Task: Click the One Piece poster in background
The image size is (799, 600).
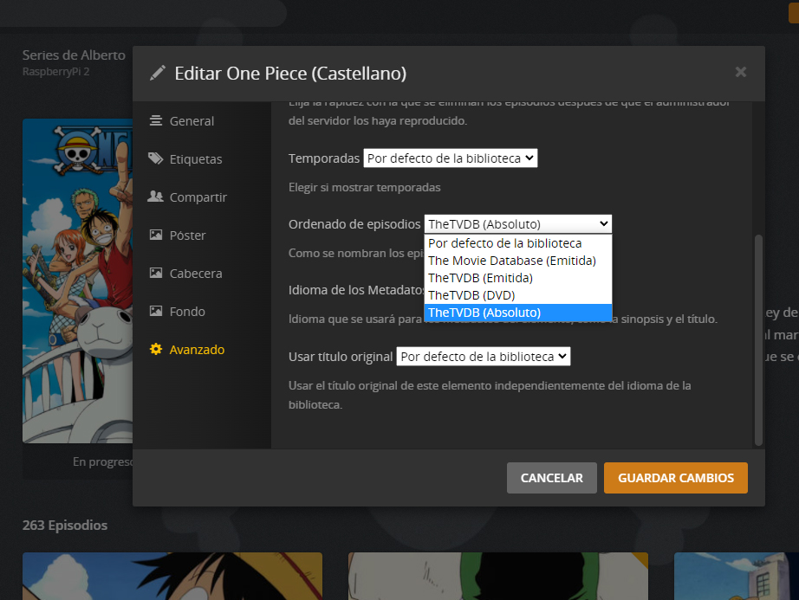Action: (77, 281)
